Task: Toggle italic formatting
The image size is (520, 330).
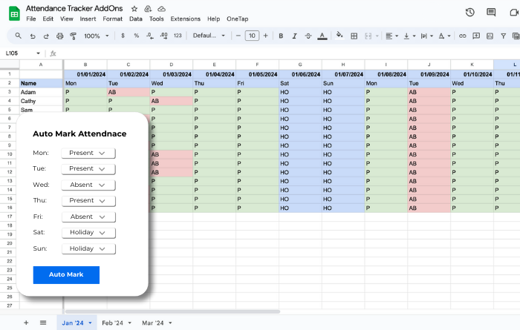Action: [293, 36]
